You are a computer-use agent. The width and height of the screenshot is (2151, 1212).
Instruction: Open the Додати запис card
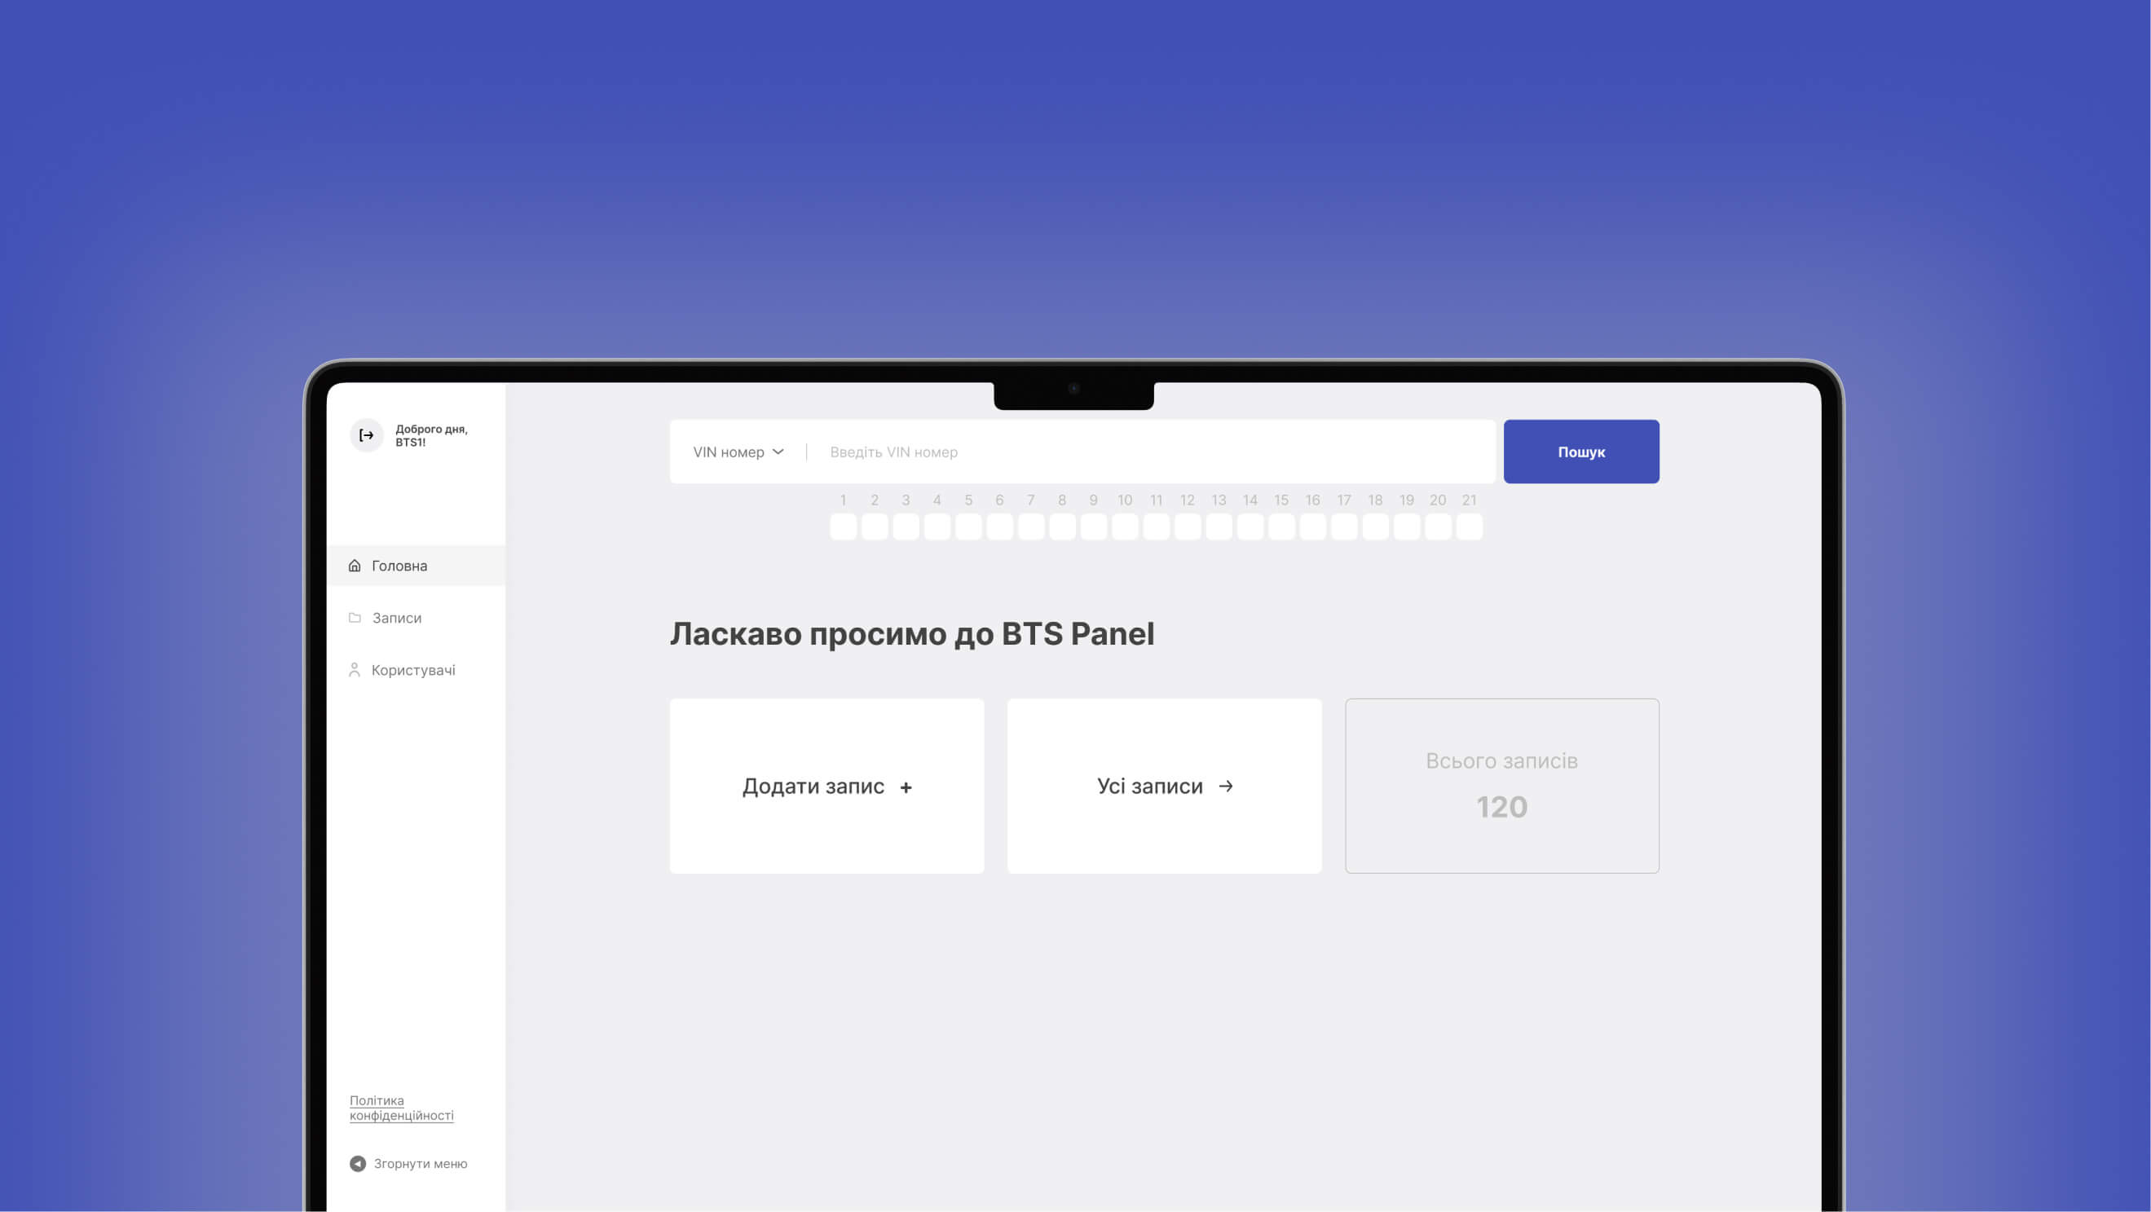click(826, 786)
